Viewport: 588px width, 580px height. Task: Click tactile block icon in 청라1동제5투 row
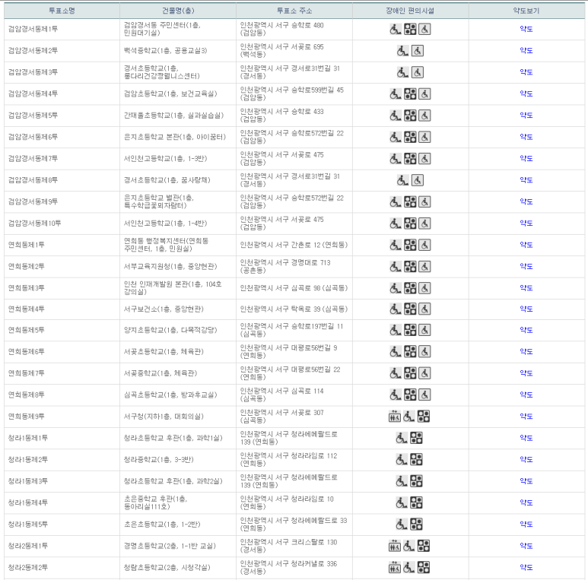pyautogui.click(x=416, y=525)
